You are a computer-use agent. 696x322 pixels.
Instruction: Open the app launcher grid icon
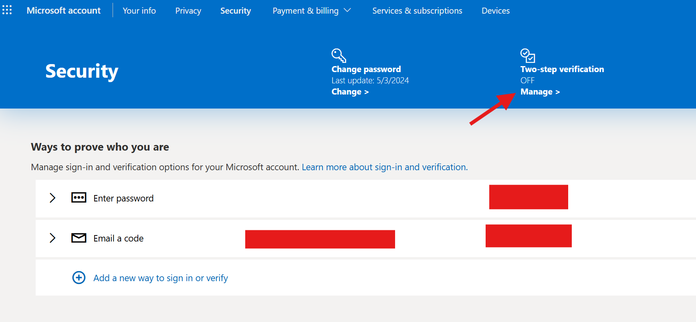[x=7, y=10]
